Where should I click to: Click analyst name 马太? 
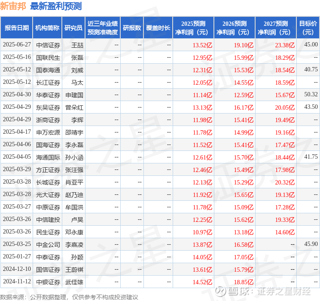point(77,83)
